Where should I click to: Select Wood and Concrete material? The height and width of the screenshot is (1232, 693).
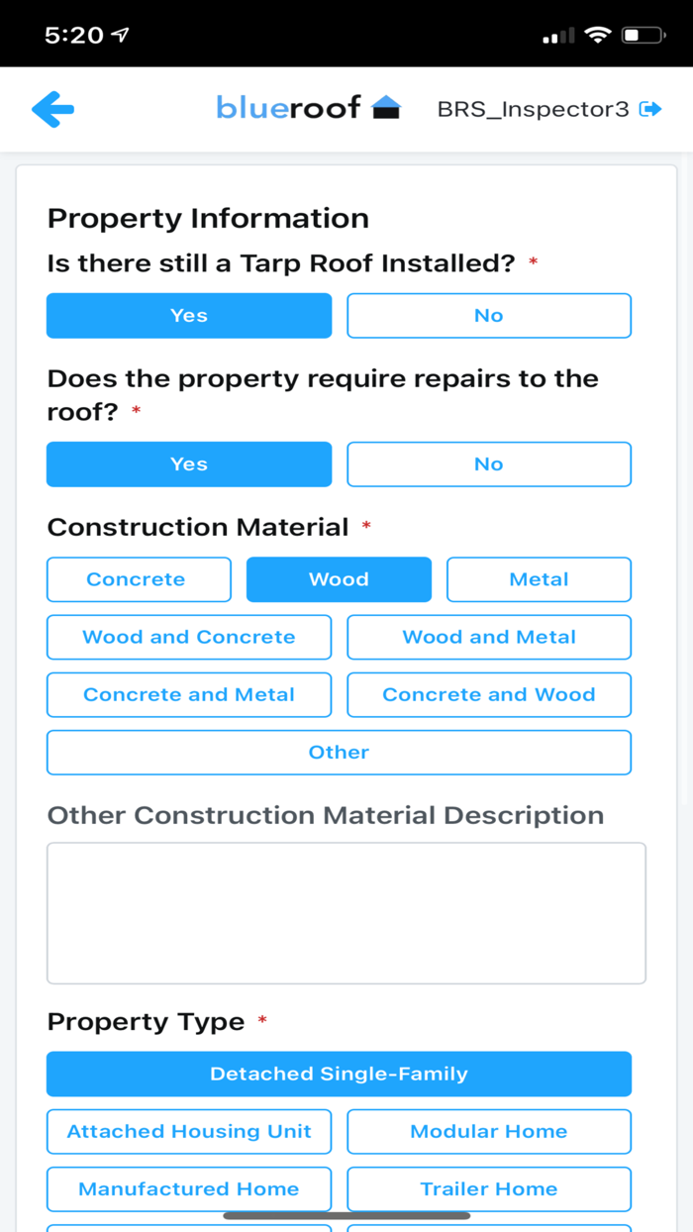click(x=188, y=637)
